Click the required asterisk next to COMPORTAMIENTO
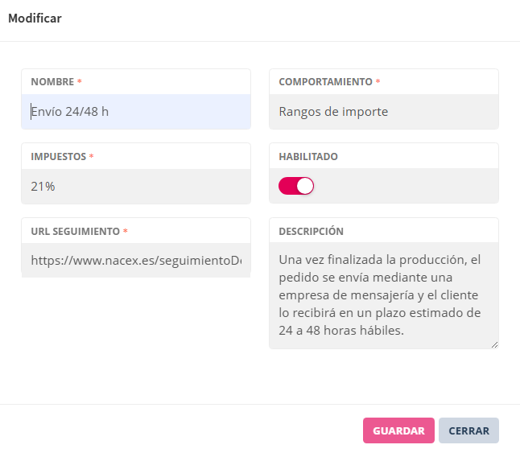The width and height of the screenshot is (520, 453). tap(378, 82)
